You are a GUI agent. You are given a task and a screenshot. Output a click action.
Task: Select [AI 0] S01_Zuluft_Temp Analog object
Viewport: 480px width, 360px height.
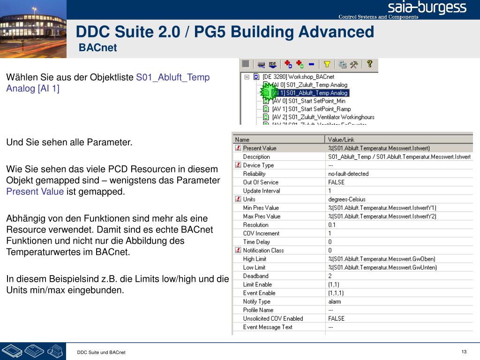pyautogui.click(x=310, y=85)
